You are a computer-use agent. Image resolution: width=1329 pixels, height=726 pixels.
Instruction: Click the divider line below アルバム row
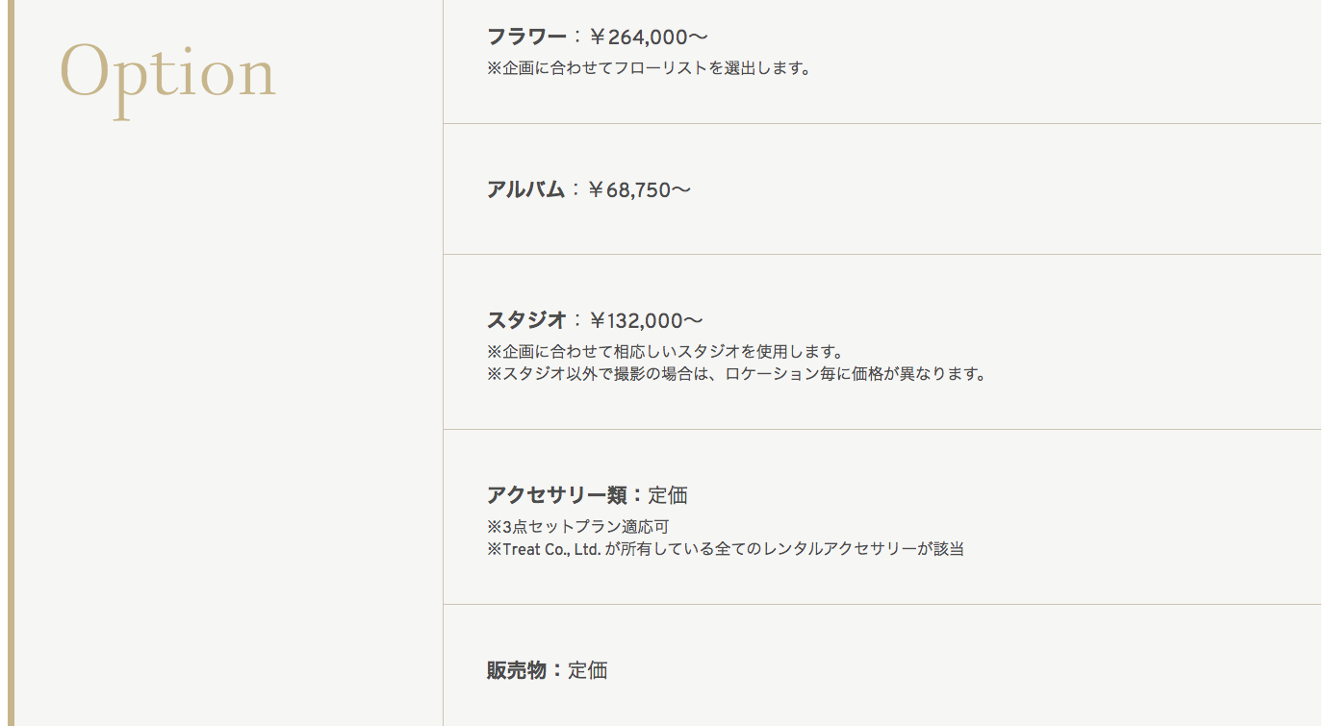pyautogui.click(x=882, y=254)
